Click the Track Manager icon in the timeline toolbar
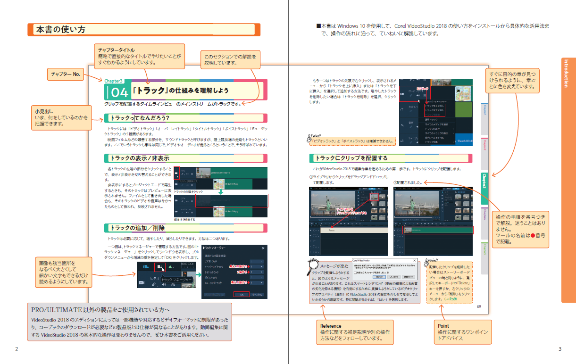Viewport: 576px width, 364px height. [160, 267]
